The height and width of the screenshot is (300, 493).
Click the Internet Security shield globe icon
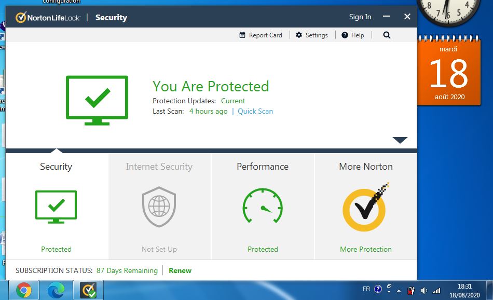coord(159,207)
